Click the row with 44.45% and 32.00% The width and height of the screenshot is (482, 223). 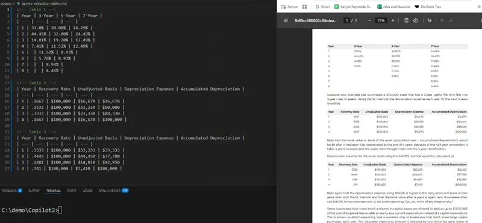click(x=55, y=34)
